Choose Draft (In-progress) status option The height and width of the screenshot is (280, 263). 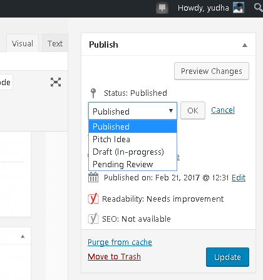(133, 152)
